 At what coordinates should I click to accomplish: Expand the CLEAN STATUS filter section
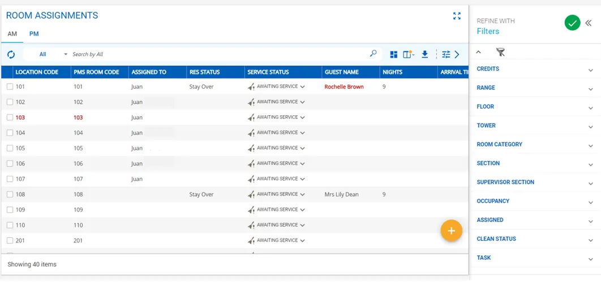535,239
